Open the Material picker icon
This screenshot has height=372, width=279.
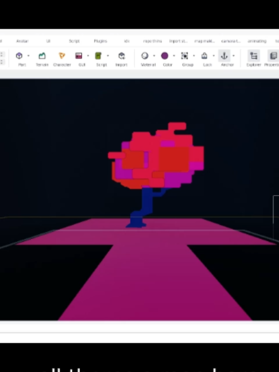(x=145, y=56)
